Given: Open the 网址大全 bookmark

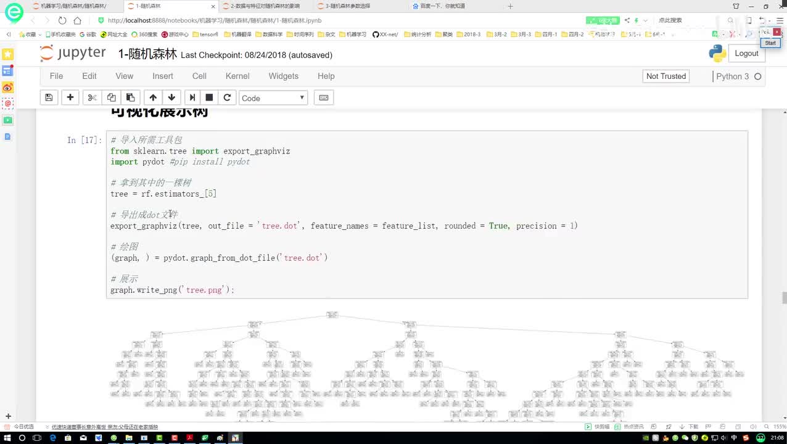Looking at the screenshot, I should (114, 35).
